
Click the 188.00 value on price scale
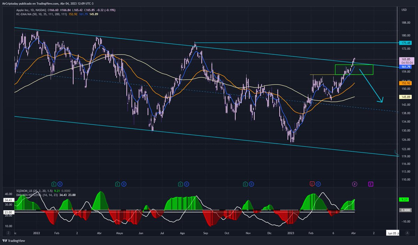(405, 23)
